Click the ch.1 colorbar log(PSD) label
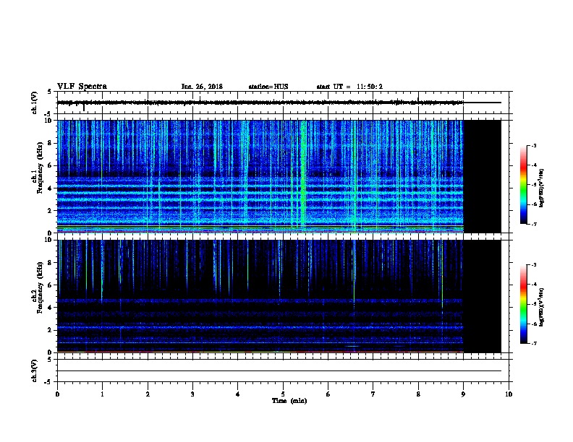This screenshot has width=573, height=442. coord(541,188)
